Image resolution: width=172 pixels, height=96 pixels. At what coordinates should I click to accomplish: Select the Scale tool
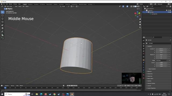click(2, 25)
